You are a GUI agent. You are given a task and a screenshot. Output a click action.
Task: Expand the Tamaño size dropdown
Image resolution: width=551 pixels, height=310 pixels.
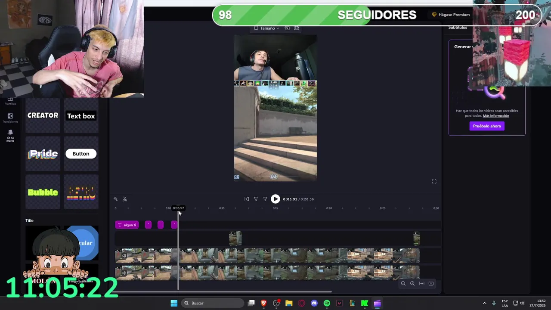tap(266, 28)
